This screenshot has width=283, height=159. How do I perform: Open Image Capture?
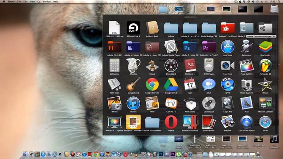(x=246, y=85)
